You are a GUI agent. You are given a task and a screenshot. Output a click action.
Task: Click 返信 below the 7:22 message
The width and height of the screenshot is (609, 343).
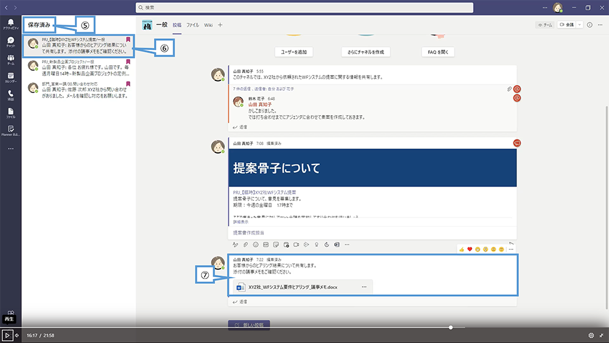(240, 302)
